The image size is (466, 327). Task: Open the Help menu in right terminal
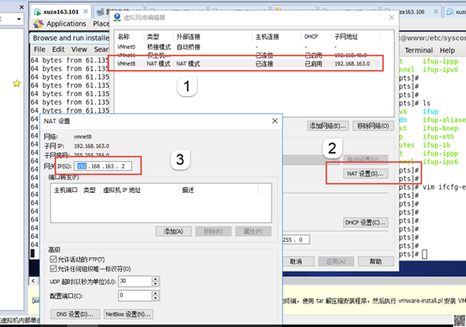pos(447,51)
